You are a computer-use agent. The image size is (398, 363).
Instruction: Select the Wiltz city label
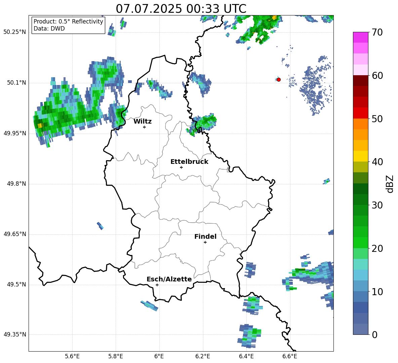(143, 122)
